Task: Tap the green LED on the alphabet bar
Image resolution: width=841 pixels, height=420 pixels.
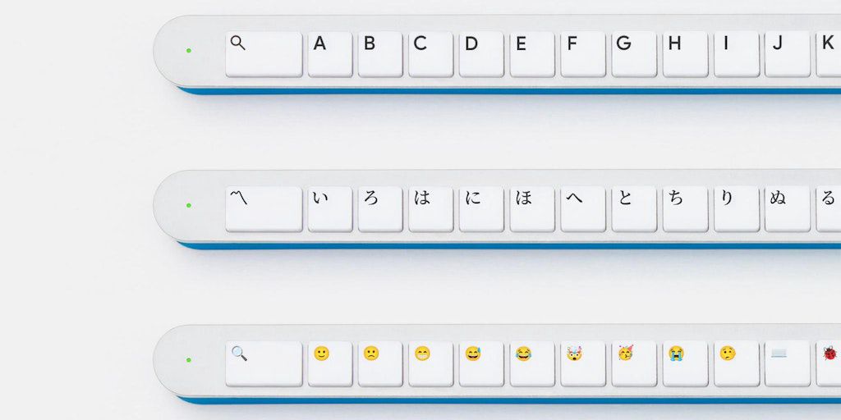Action: [189, 50]
